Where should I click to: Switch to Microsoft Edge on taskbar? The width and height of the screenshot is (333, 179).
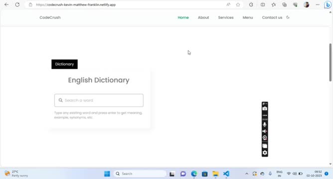[x=194, y=174]
